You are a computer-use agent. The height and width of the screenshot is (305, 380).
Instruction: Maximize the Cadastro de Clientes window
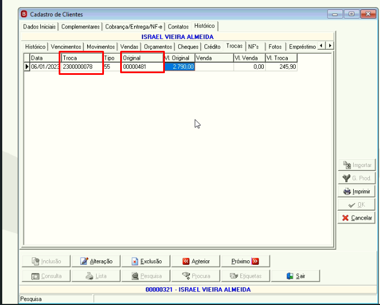coord(351,14)
